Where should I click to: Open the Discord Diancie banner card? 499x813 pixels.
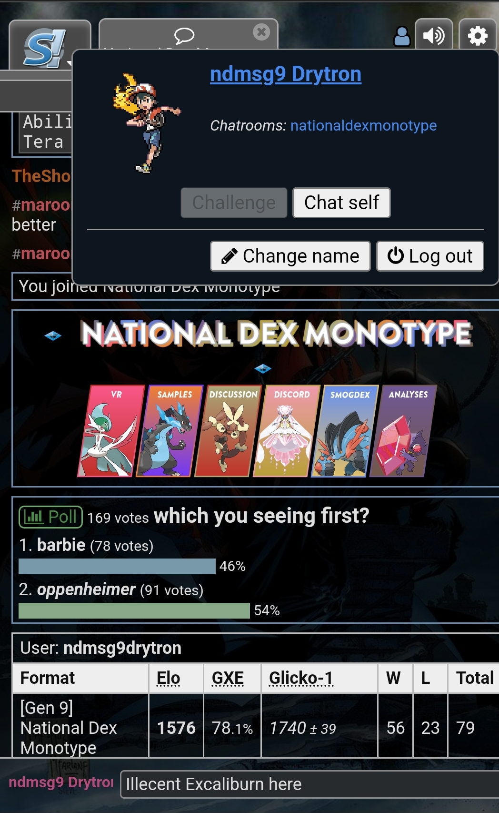click(x=286, y=431)
